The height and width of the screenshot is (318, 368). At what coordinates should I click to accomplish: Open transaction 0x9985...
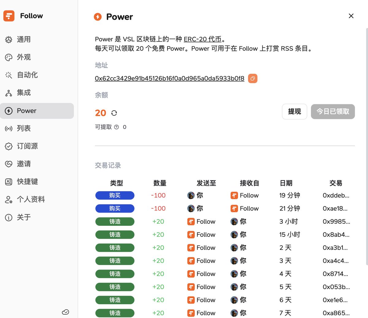click(336, 221)
